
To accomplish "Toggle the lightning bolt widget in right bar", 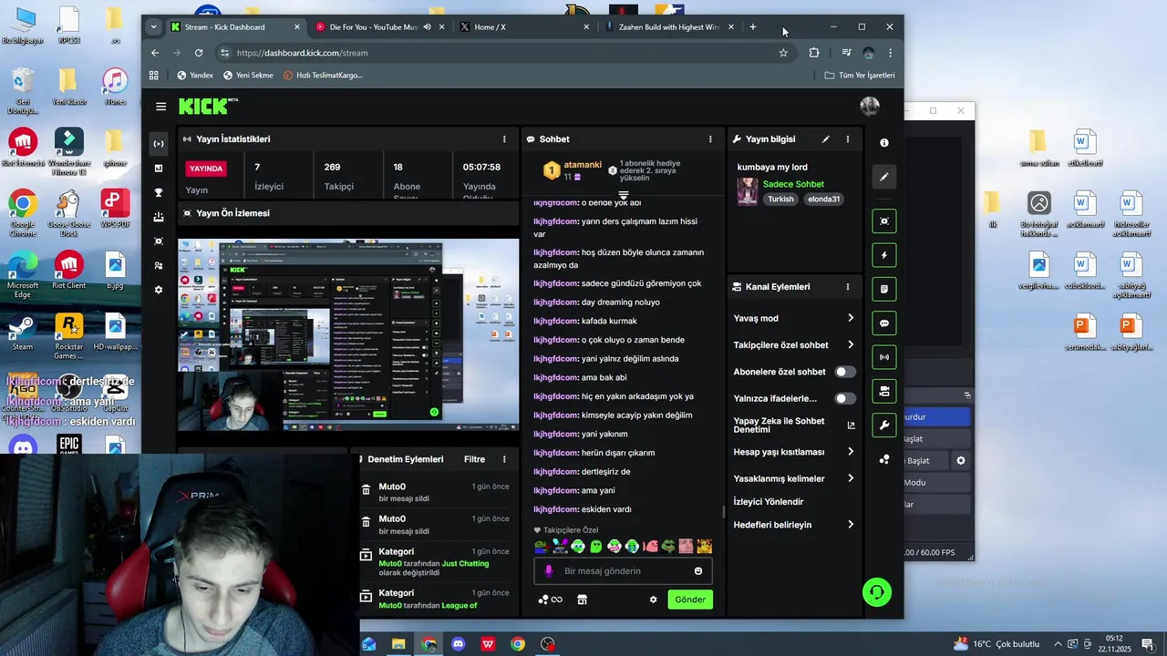I will [x=883, y=255].
